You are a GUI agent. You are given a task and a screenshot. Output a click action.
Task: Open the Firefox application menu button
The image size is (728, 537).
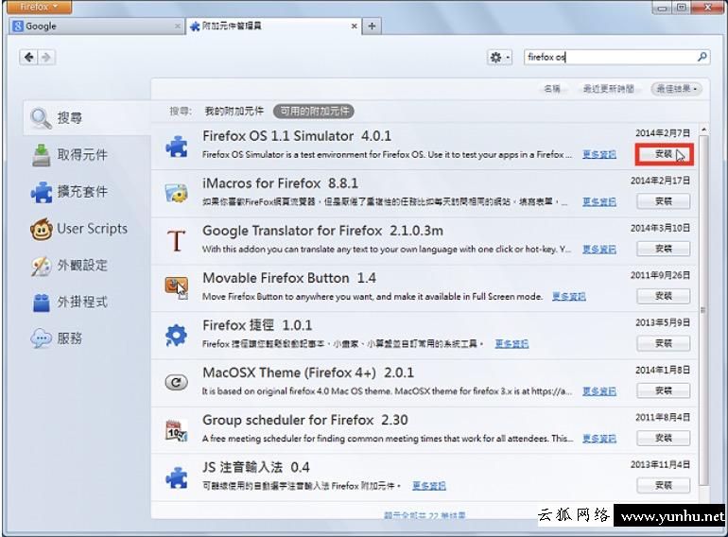(39, 7)
